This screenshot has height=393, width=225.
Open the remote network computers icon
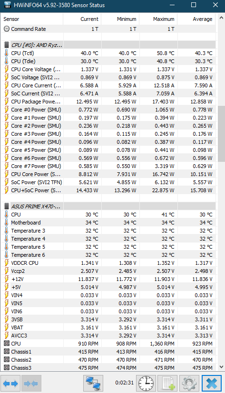[x=93, y=384]
